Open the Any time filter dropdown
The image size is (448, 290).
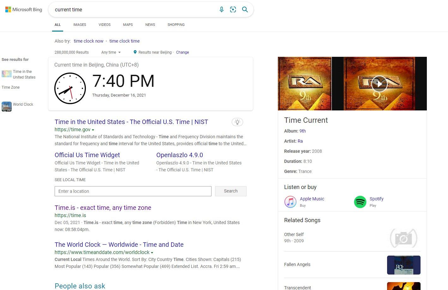click(x=111, y=52)
